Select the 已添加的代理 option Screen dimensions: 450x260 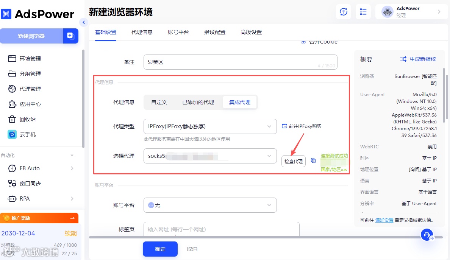coord(198,102)
